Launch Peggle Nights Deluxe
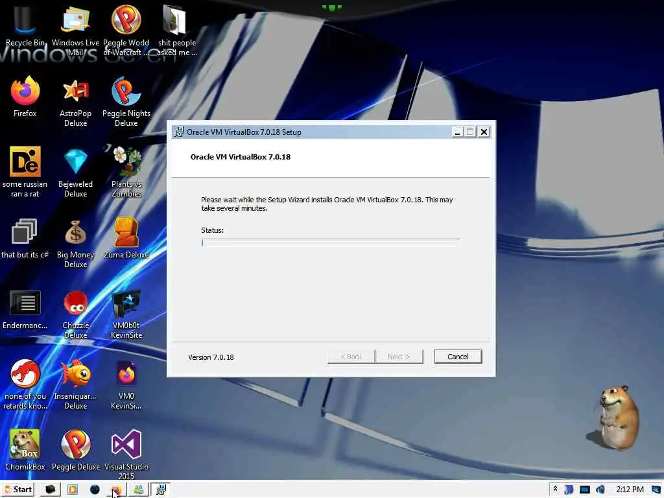Image resolution: width=664 pixels, height=498 pixels. (x=126, y=102)
